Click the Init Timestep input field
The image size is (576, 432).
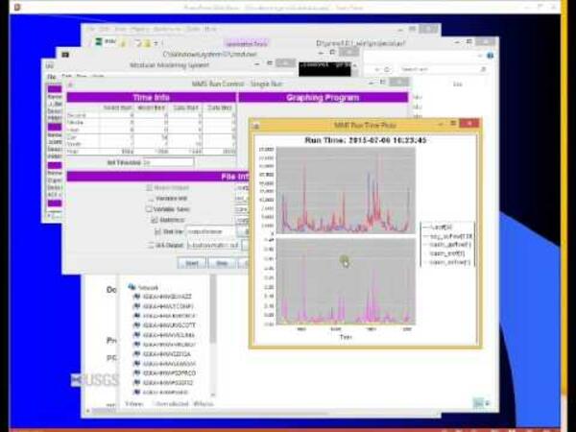pos(168,162)
